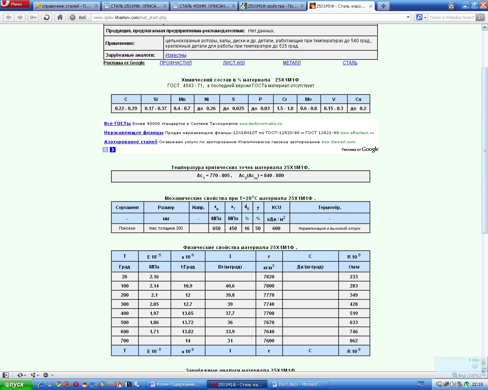Click the Поковки cell in mechanical table

[x=127, y=228]
